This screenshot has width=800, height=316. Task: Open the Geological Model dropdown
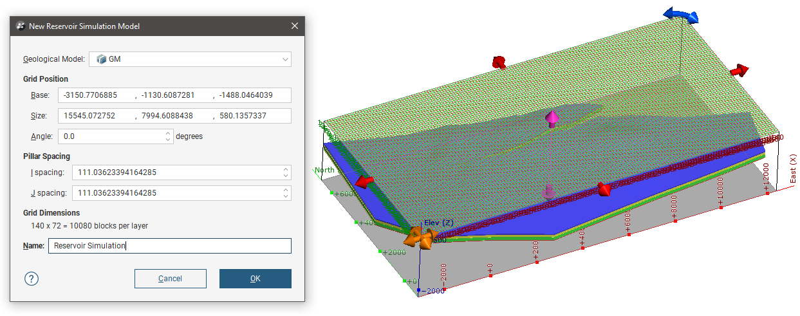285,59
